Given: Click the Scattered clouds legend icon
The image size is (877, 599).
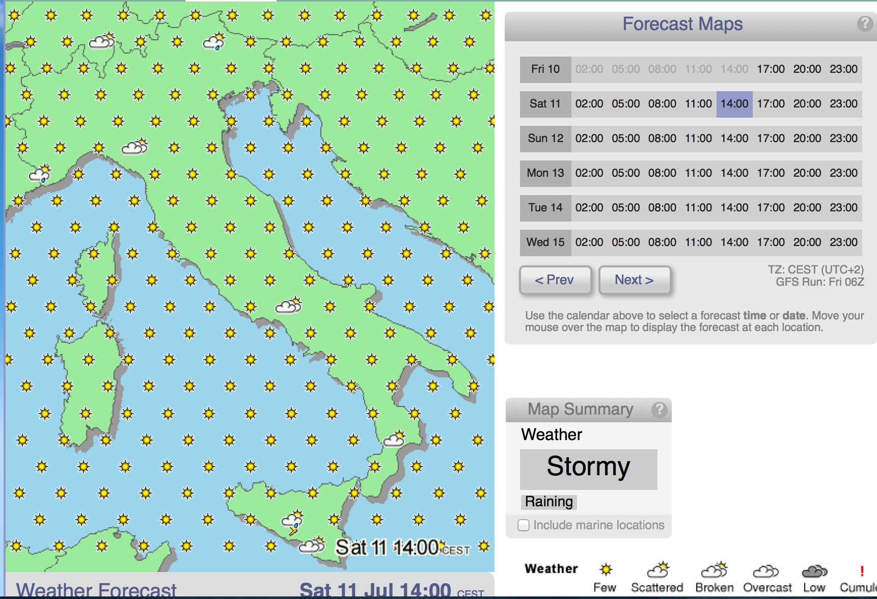Looking at the screenshot, I should point(657,569).
